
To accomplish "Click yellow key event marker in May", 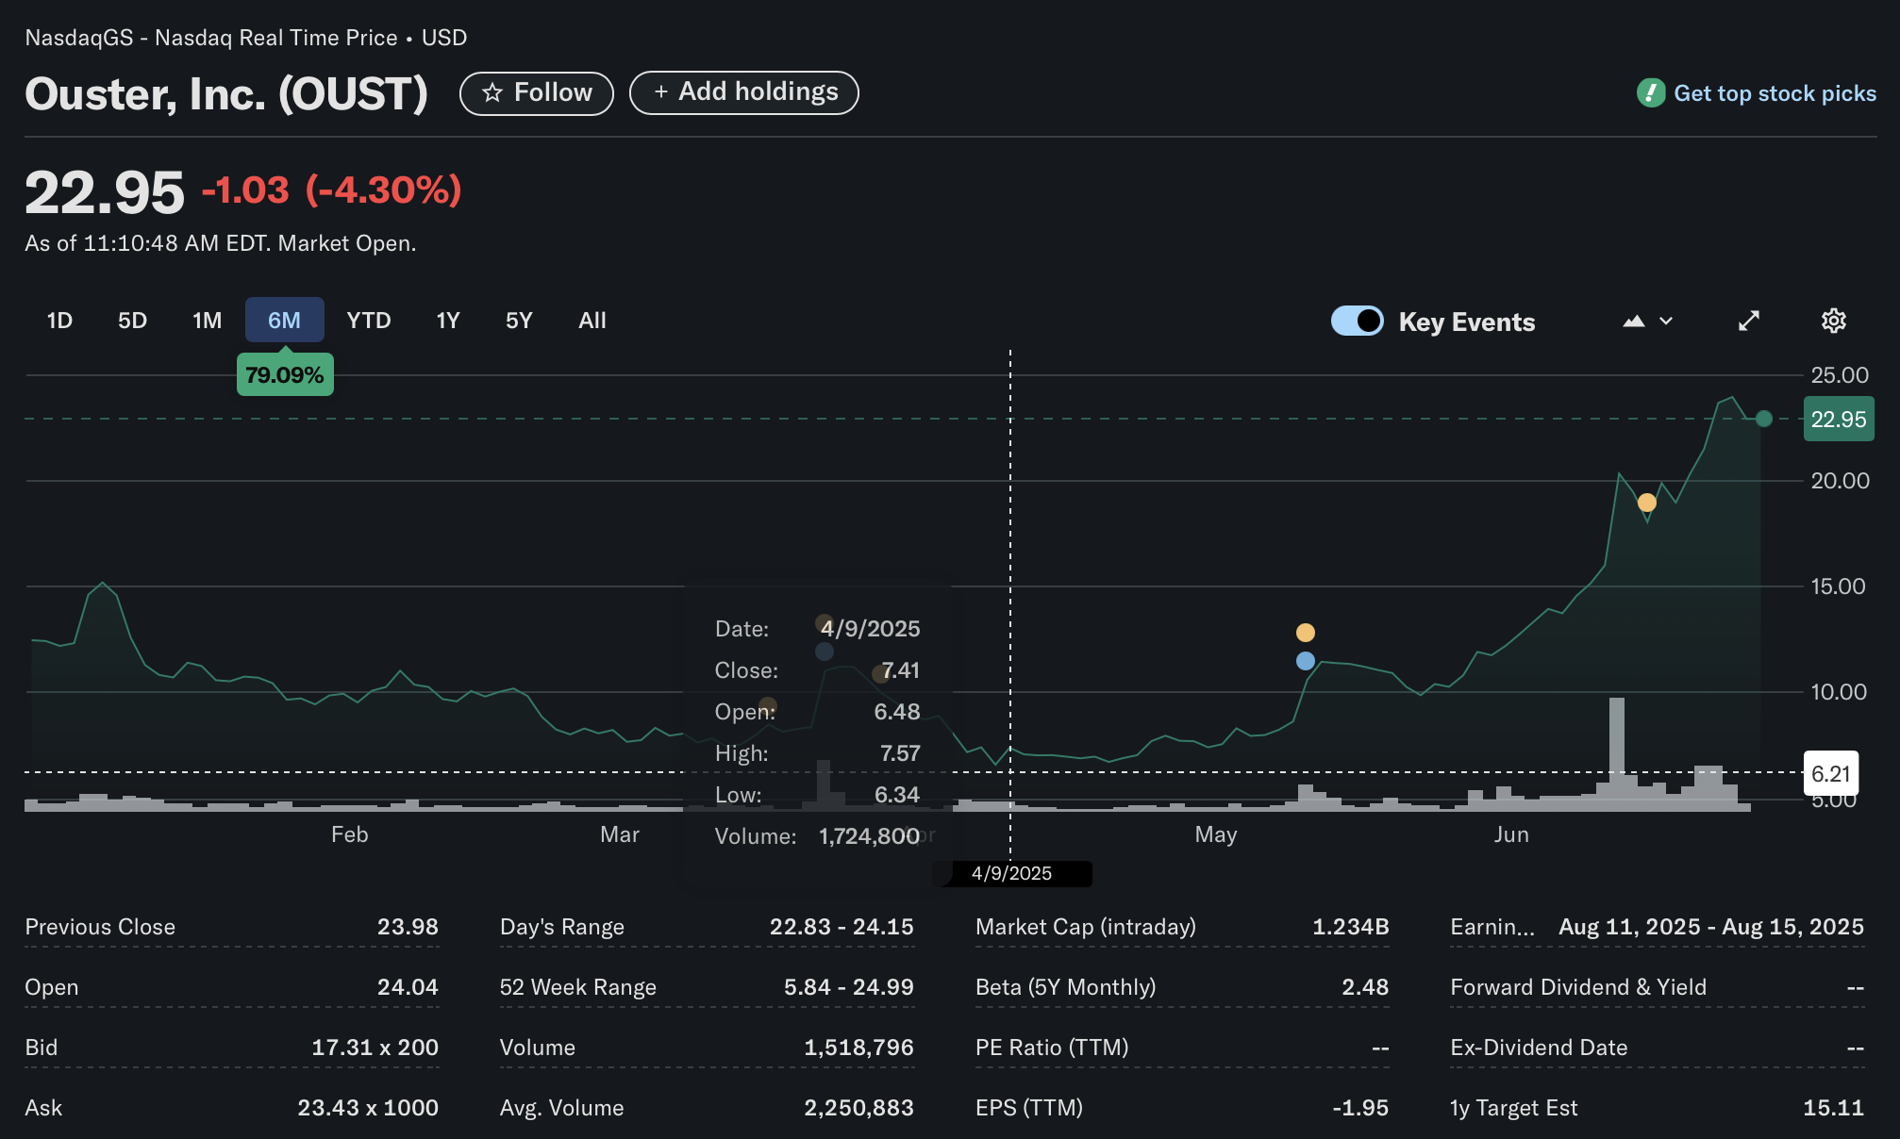I will coord(1305,633).
